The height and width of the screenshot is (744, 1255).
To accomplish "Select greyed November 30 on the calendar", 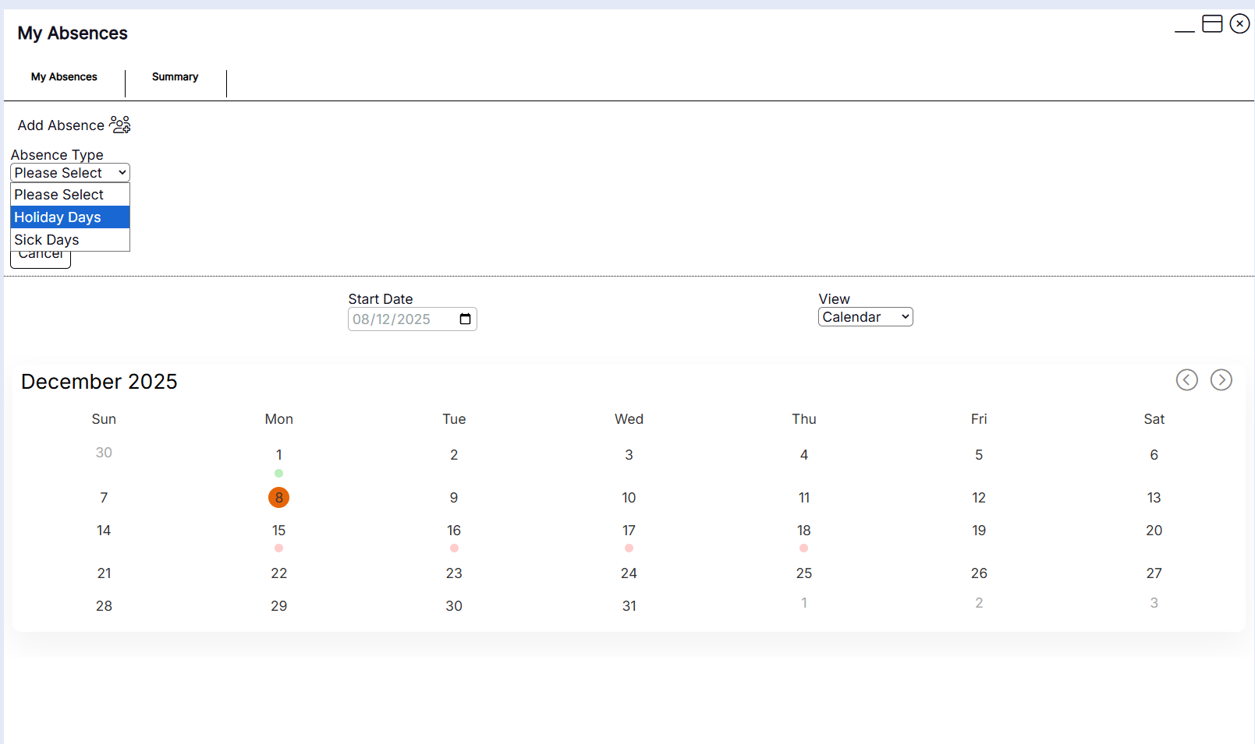I will (x=104, y=453).
